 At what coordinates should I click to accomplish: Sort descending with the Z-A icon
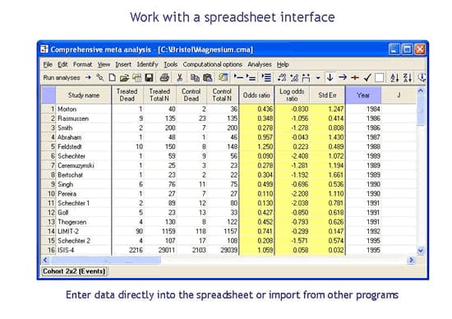407,77
